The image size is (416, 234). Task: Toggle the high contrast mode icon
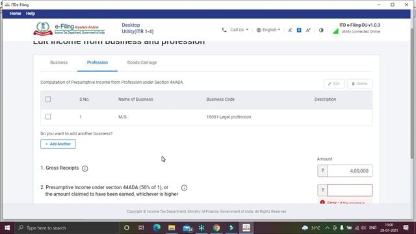coord(321,31)
